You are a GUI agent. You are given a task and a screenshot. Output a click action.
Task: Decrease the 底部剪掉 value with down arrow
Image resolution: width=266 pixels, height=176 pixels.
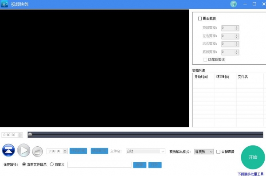pos(237,53)
